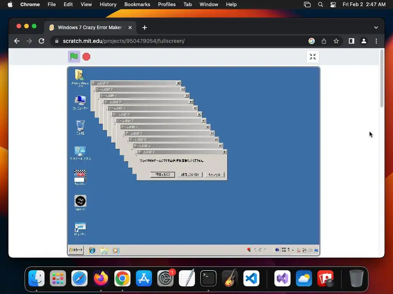Image resolution: width=393 pixels, height=294 pixels.
Task: Open Finder from the Dock
Action: (36, 278)
